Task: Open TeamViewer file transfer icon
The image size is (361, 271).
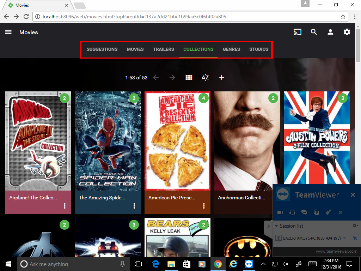Action: (x=316, y=212)
